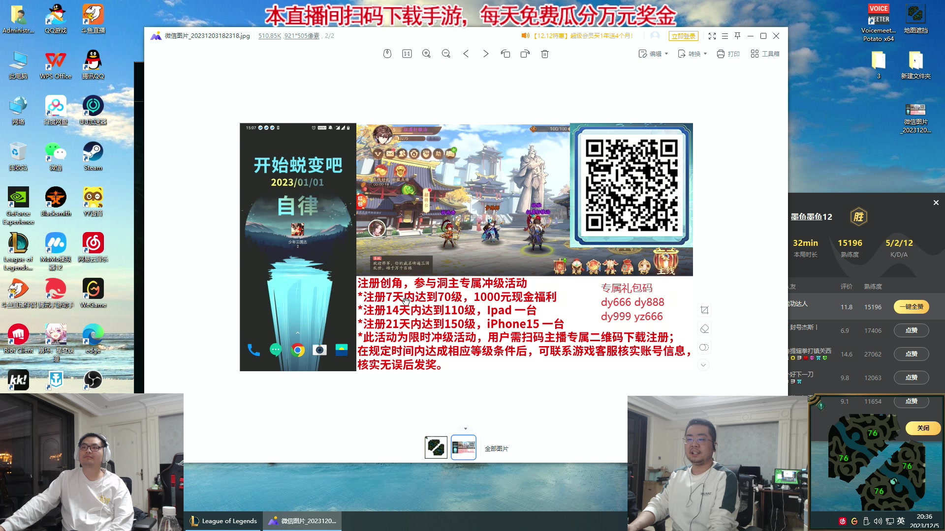Viewport: 945px width, 531px height.
Task: Click the 关闭 button on the minimap
Action: tap(923, 428)
